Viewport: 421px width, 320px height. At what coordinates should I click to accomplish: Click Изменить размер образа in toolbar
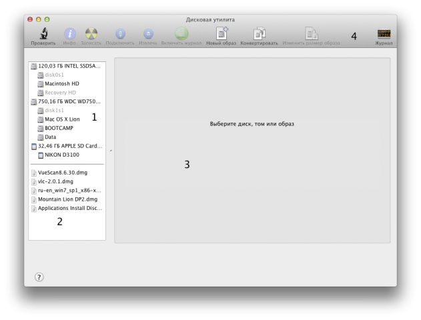[x=311, y=33]
